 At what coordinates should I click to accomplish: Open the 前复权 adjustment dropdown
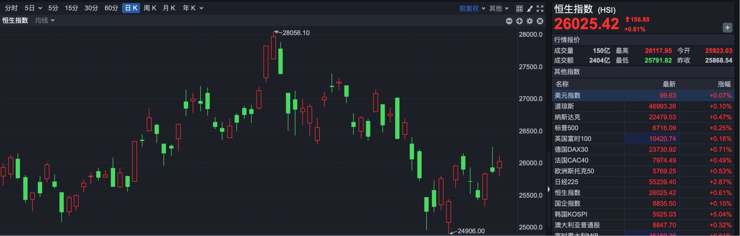(x=472, y=8)
